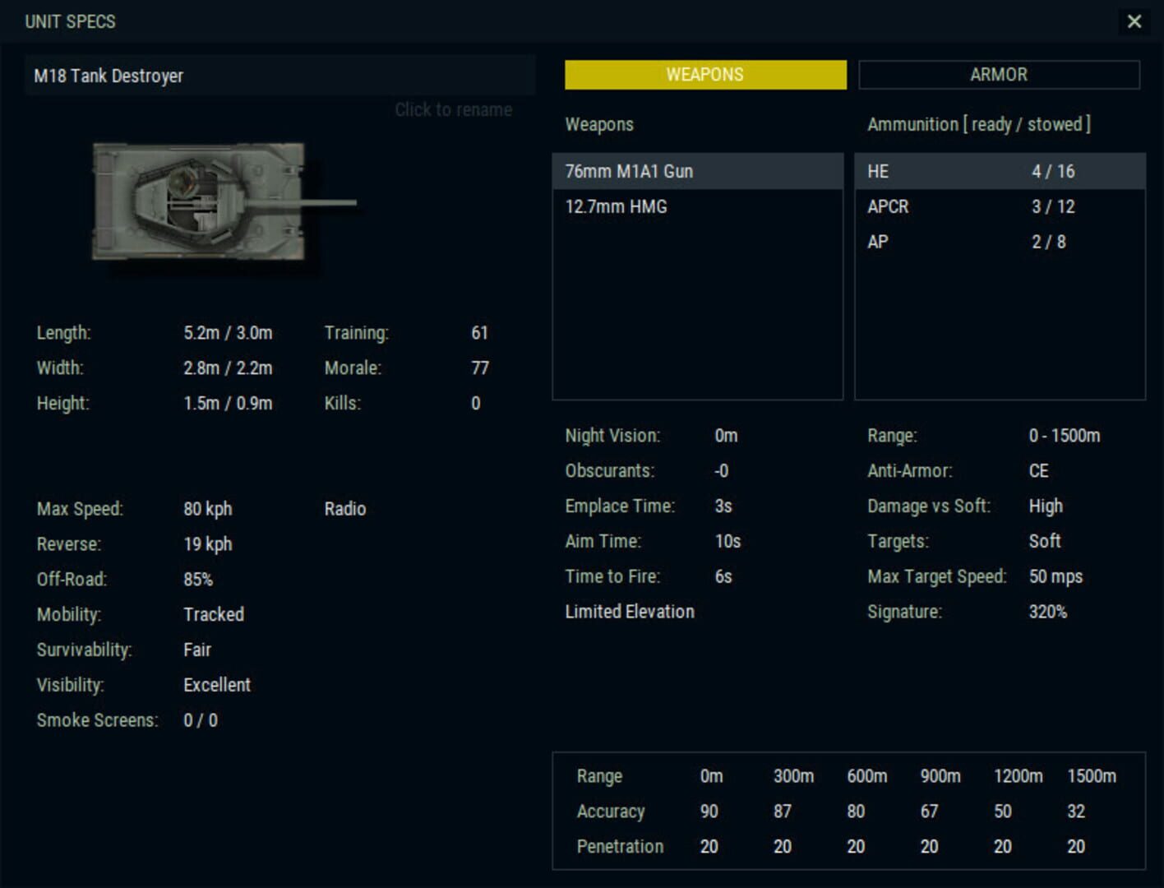The image size is (1164, 888).
Task: Select the APCR ammunition entry
Action: (x=999, y=206)
